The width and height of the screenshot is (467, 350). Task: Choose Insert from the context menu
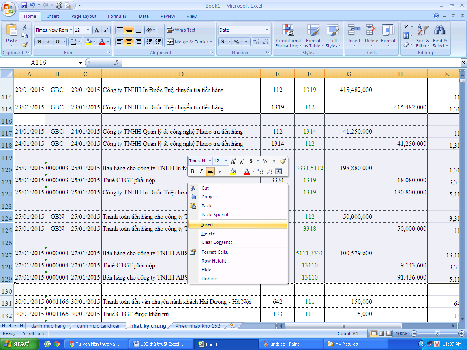207,224
